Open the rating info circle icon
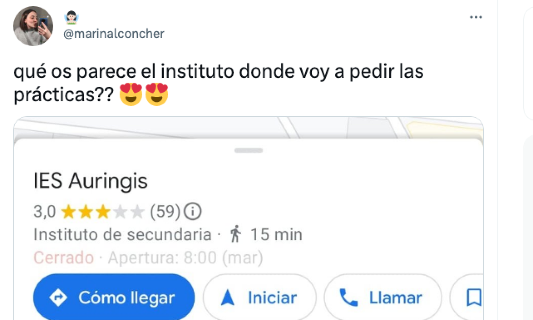The image size is (533, 320). 193,212
